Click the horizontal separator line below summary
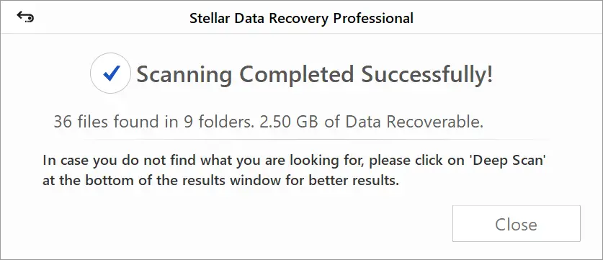The image size is (603, 260). point(301,139)
